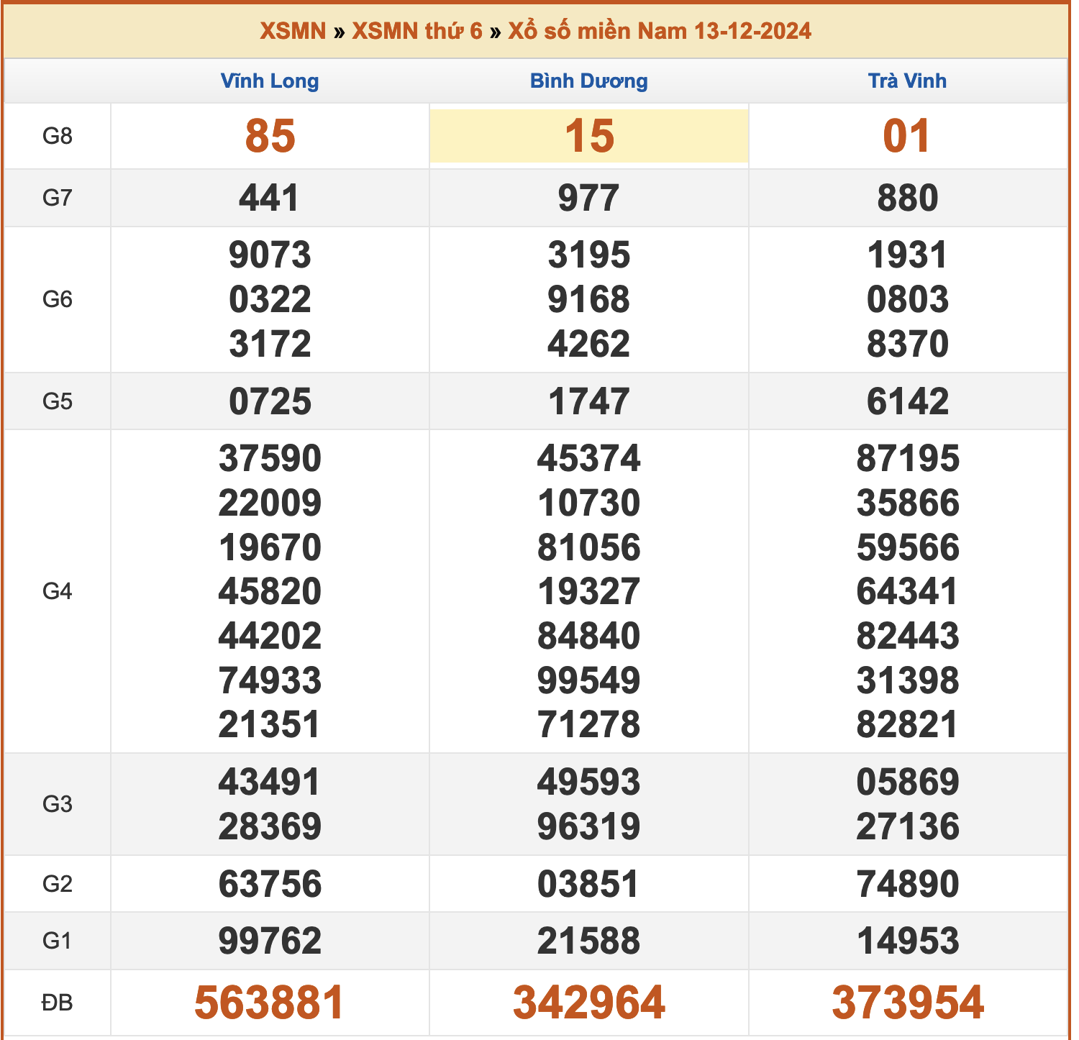Select G4 number 22009
This screenshot has height=1040, width=1079.
coord(270,503)
